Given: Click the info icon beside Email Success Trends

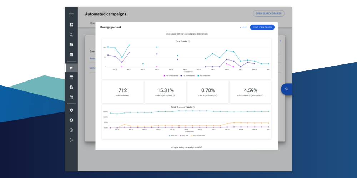Looking at the screenshot, I should point(193,107).
